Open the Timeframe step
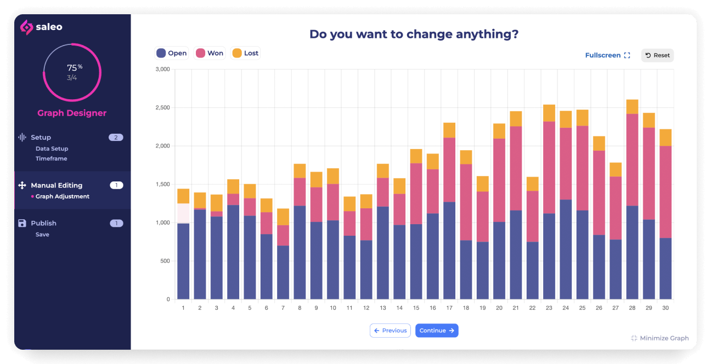This screenshot has width=711, height=364. point(52,158)
